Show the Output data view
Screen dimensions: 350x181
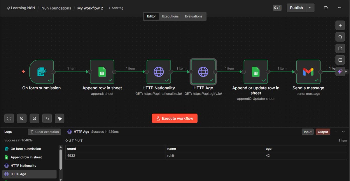coord(323,132)
